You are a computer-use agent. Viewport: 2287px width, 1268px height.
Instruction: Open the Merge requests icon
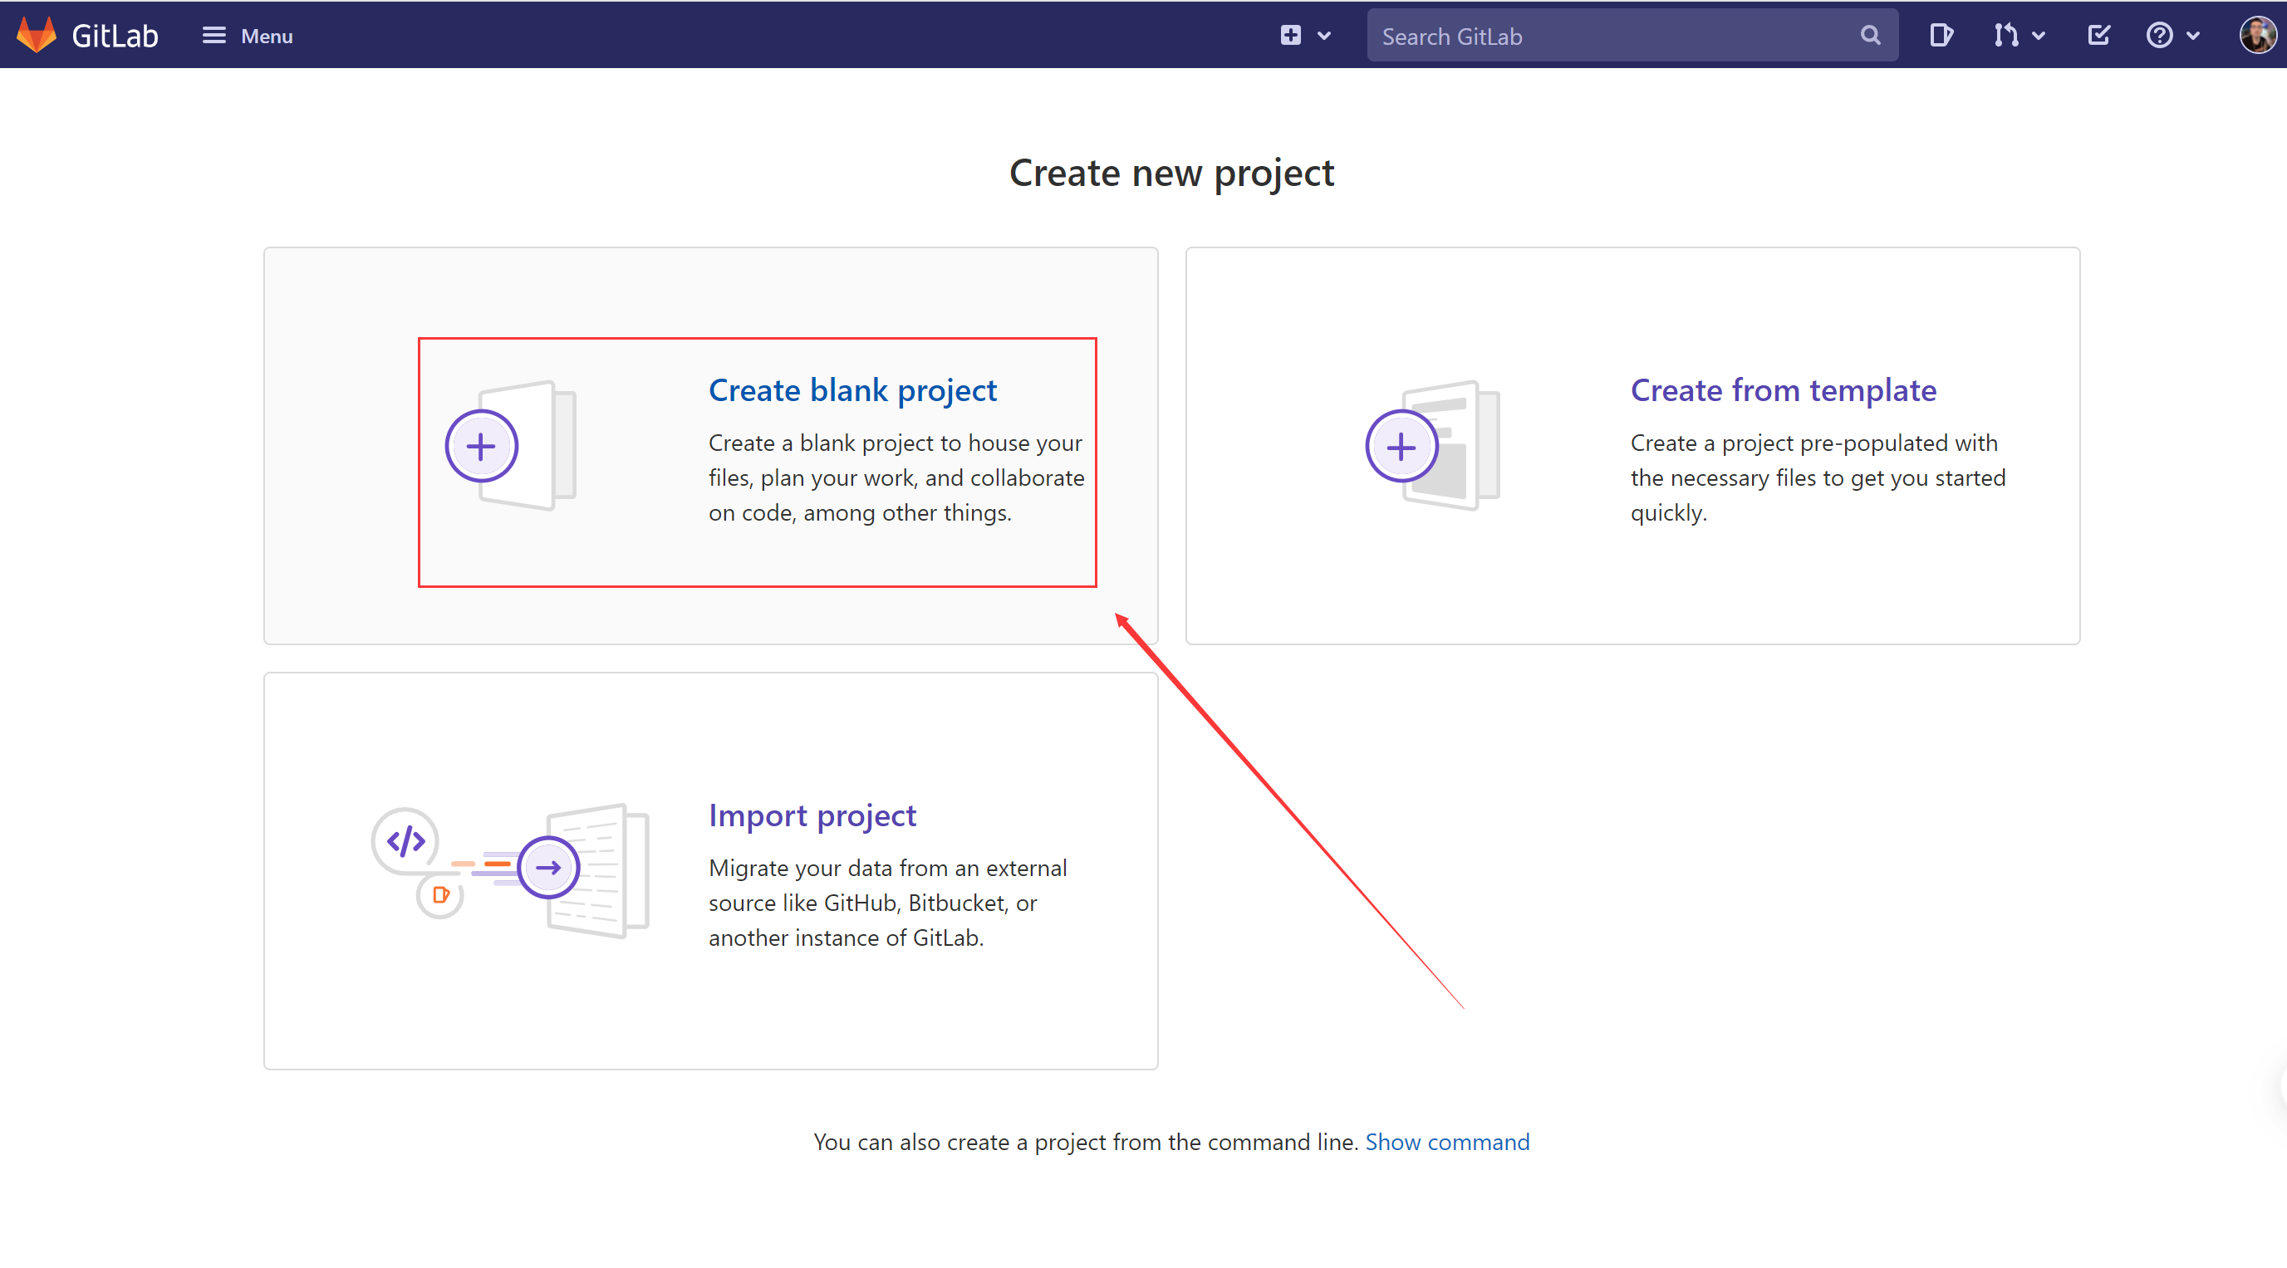[2005, 36]
